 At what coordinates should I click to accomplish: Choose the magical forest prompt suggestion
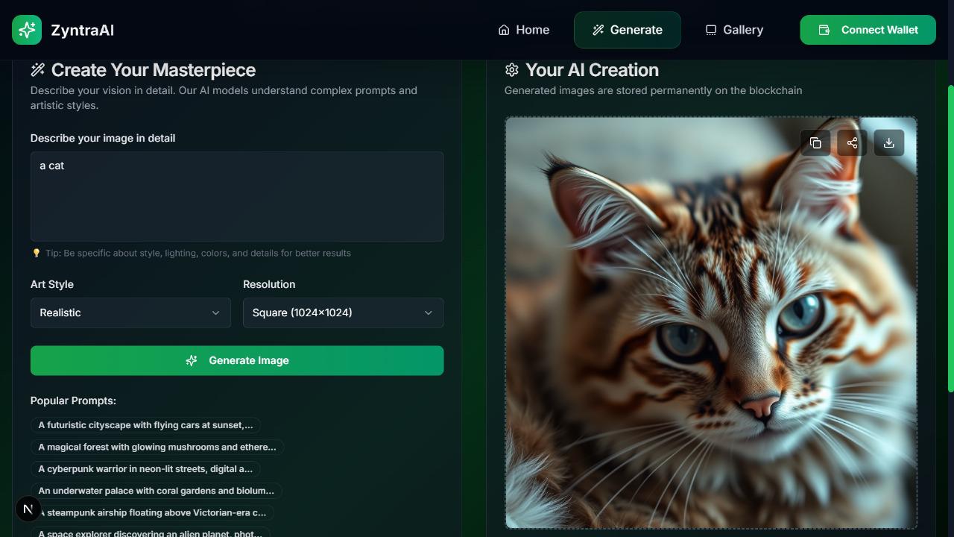pos(157,447)
